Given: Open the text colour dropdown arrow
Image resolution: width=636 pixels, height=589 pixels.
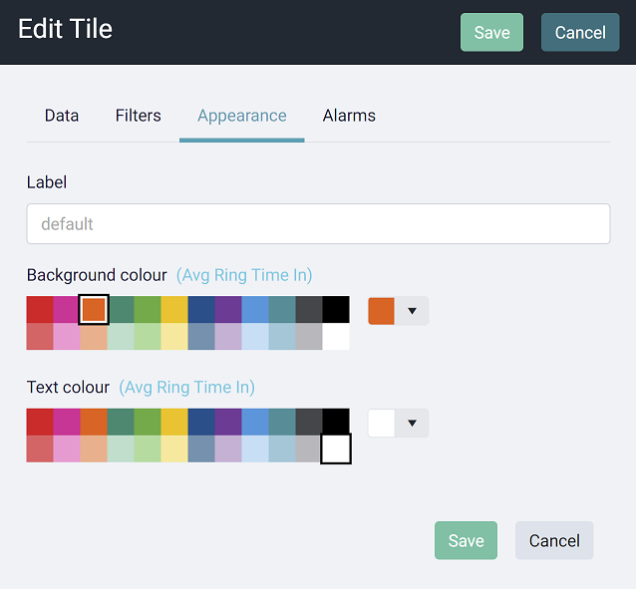Looking at the screenshot, I should coord(412,423).
